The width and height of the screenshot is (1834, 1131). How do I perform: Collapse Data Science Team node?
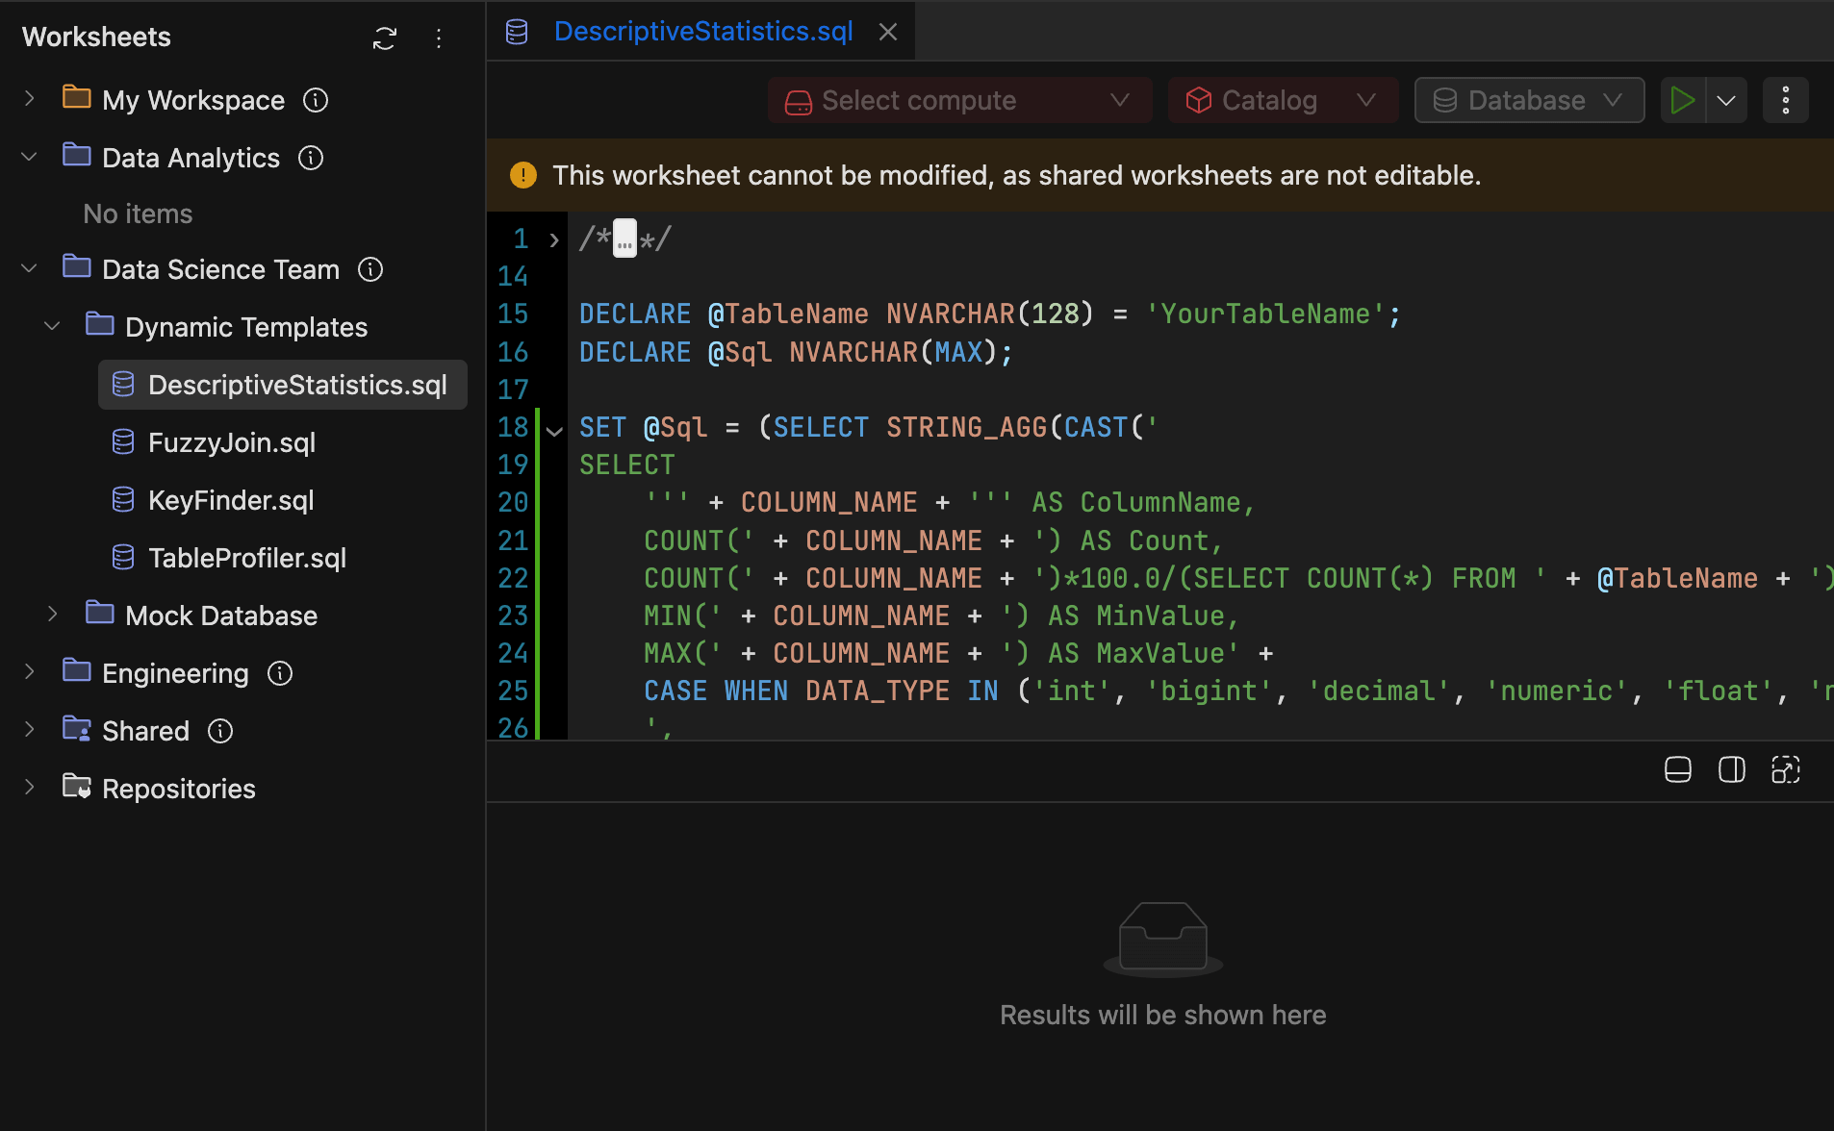pyautogui.click(x=30, y=268)
